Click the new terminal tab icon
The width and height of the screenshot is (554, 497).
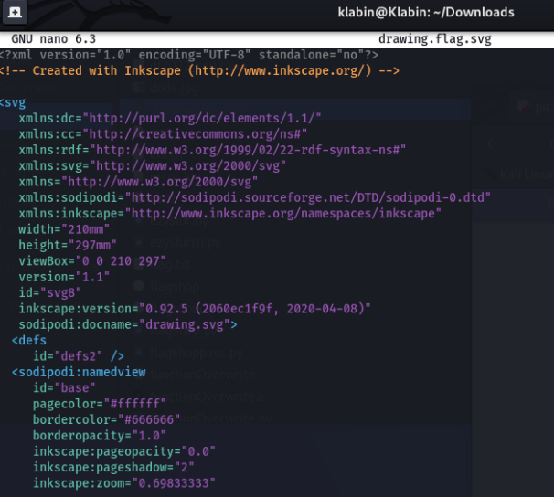coord(16,13)
